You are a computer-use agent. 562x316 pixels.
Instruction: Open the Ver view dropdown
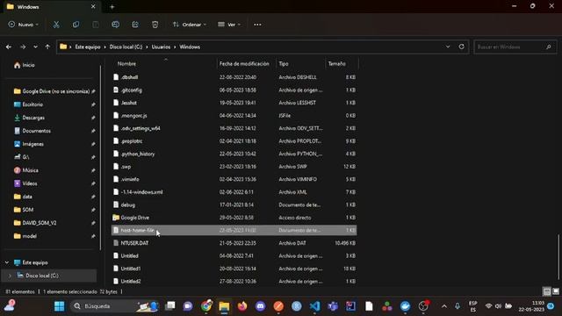coord(229,25)
